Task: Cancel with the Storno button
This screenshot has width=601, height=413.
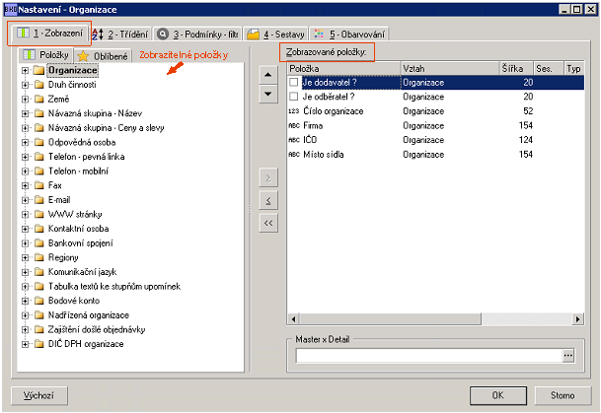Action: click(563, 395)
